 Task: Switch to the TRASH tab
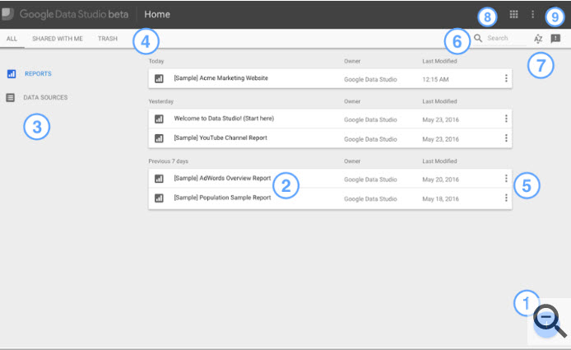pyautogui.click(x=108, y=39)
